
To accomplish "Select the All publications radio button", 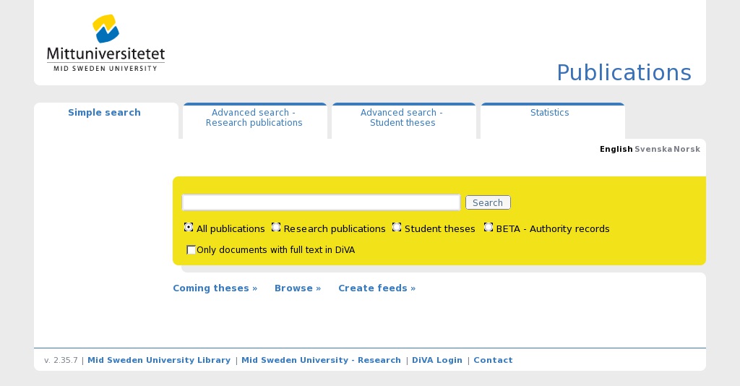I will [189, 228].
